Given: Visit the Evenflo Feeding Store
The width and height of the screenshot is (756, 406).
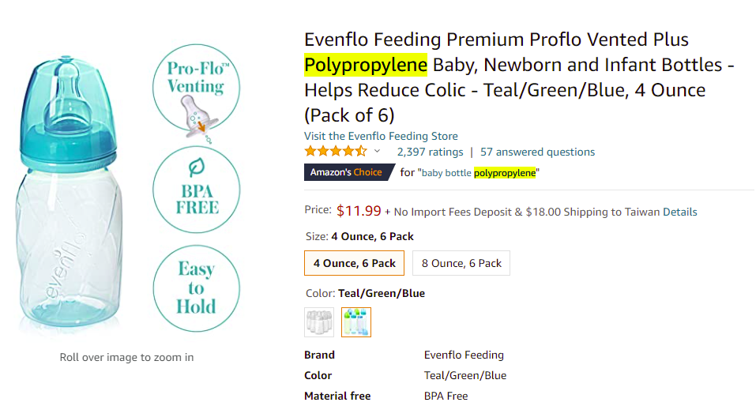Looking at the screenshot, I should pos(381,136).
